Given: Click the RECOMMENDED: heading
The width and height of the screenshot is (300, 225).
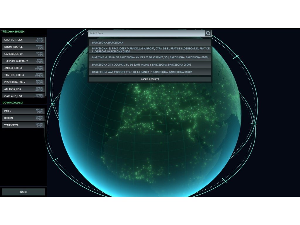Looking at the screenshot, I should [13, 32].
